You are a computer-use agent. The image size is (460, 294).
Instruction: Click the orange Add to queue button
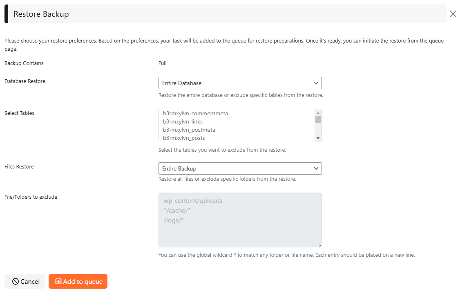tap(78, 281)
